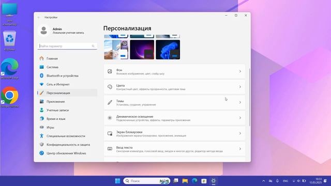Open Учетные записи settings
Image resolution: width=331 pixels, height=186 pixels.
[67, 110]
